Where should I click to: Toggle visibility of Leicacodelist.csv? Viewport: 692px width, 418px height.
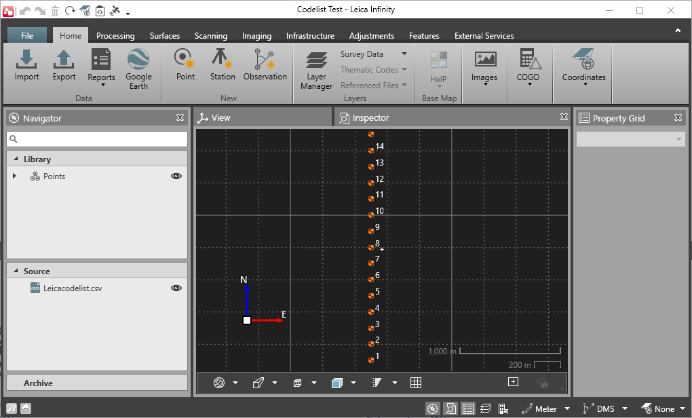(x=176, y=288)
